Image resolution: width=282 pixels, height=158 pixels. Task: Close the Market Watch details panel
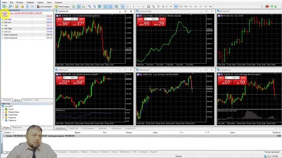tap(52, 10)
